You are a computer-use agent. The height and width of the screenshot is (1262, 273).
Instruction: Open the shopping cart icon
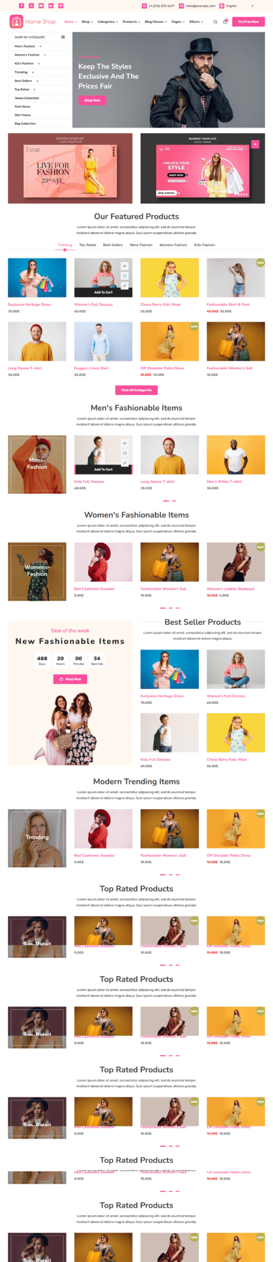pyautogui.click(x=225, y=22)
